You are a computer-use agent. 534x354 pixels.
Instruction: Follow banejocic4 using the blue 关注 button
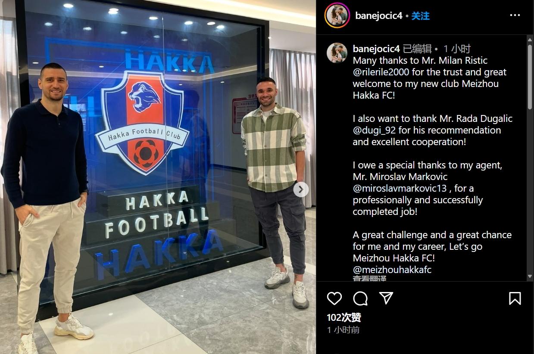[x=420, y=16]
